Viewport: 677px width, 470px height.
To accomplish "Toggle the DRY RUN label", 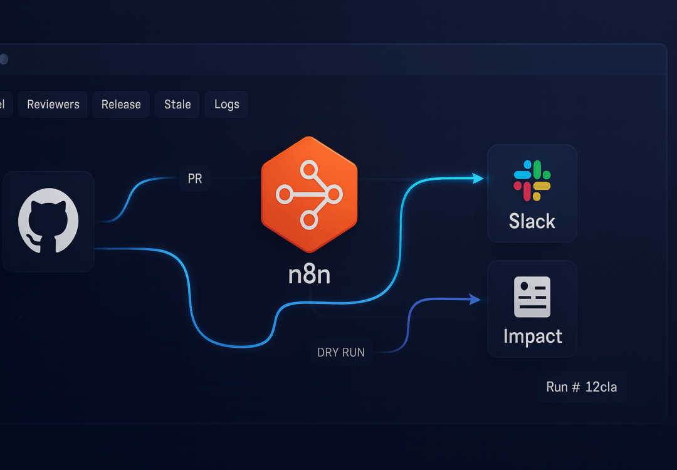I will coord(340,352).
